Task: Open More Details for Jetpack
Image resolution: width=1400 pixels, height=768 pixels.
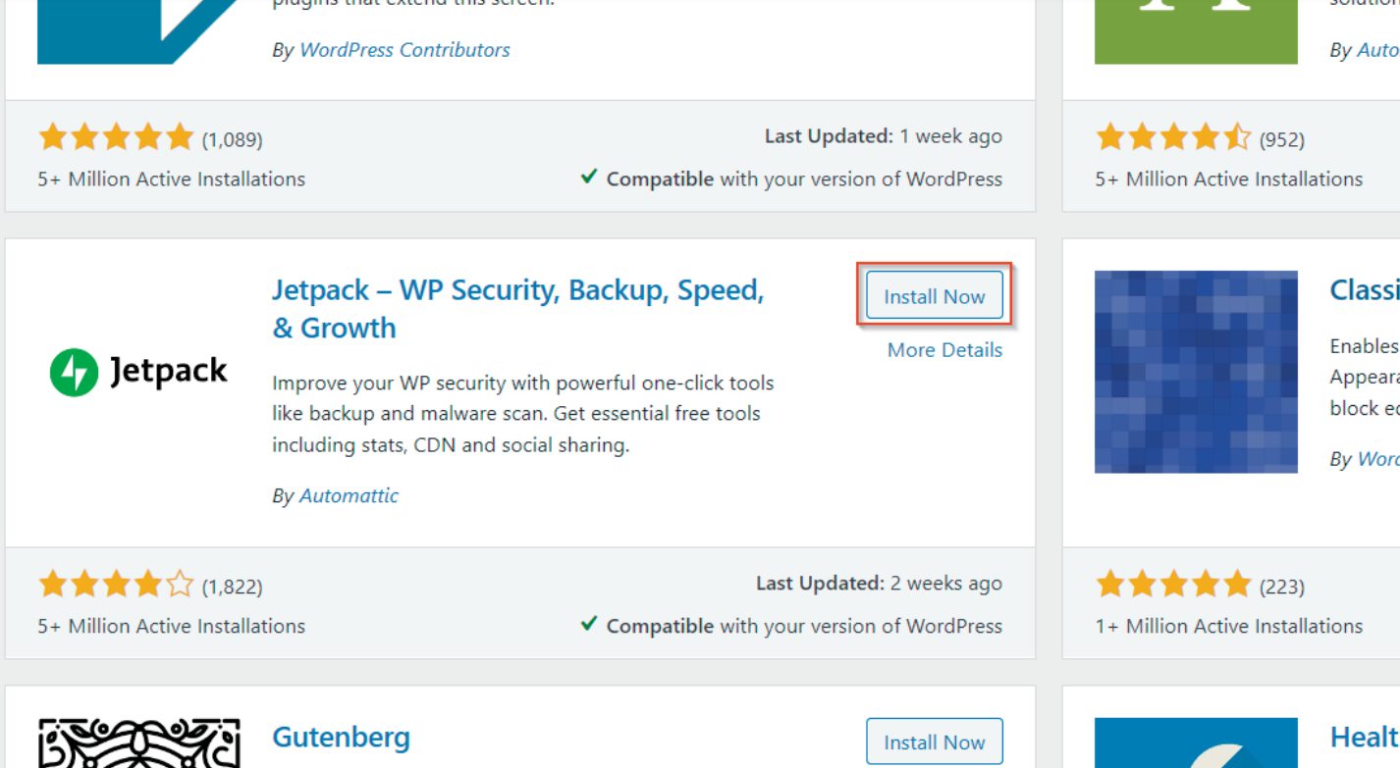Action: (942, 349)
